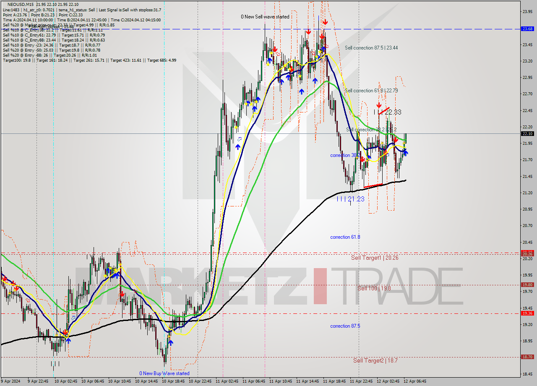The width and height of the screenshot is (537, 386).
Task: Click 'Sell correction 87.5 | 23.44' label
Action: coord(371,48)
